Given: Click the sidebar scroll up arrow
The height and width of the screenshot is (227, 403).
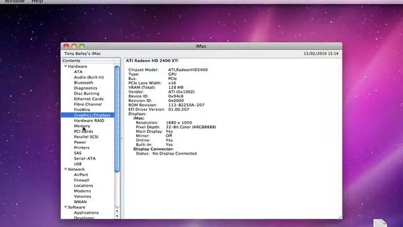Looking at the screenshot, I should [117, 211].
